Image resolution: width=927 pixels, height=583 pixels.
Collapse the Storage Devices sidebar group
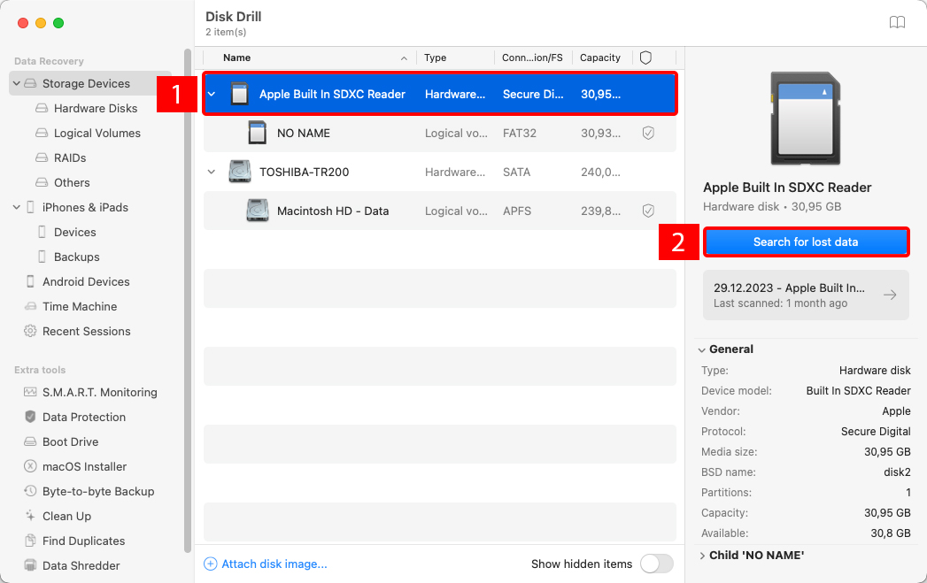pos(17,83)
